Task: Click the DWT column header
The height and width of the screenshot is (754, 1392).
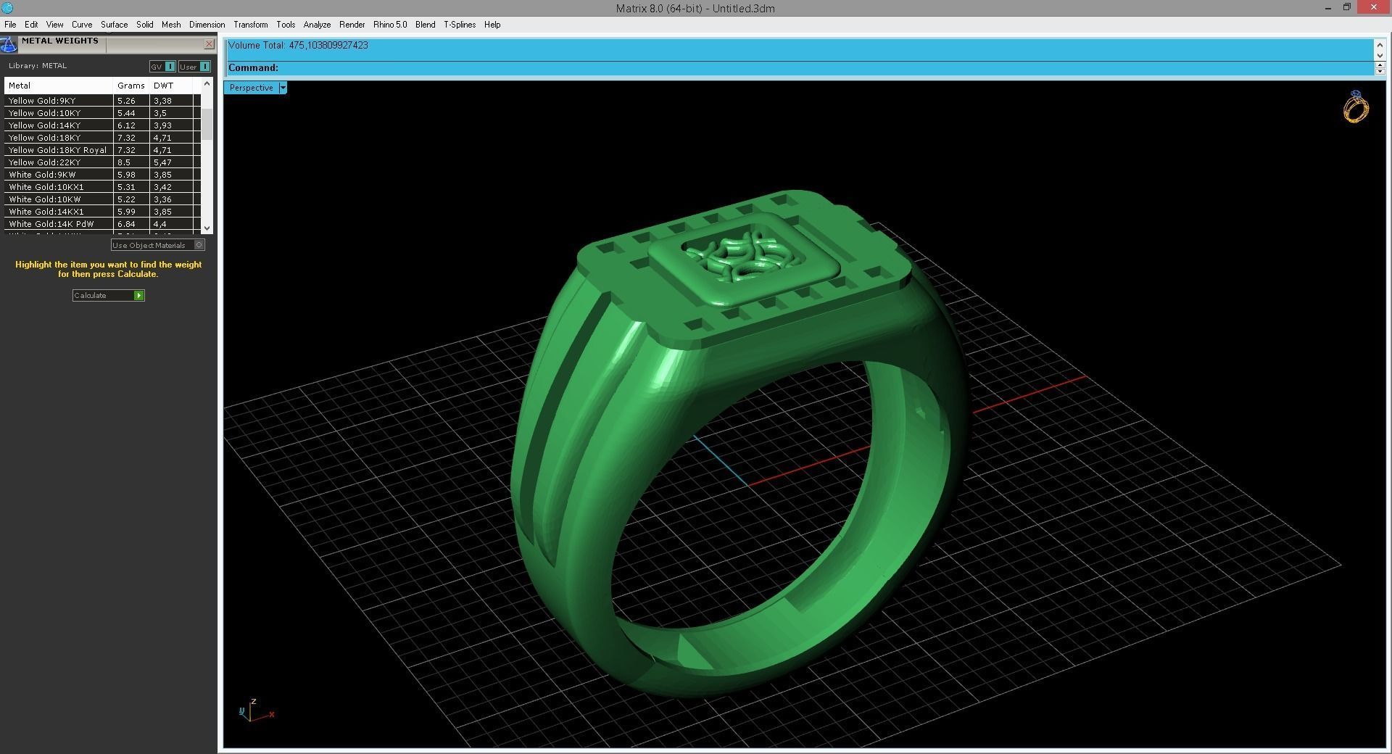Action: pos(171,86)
